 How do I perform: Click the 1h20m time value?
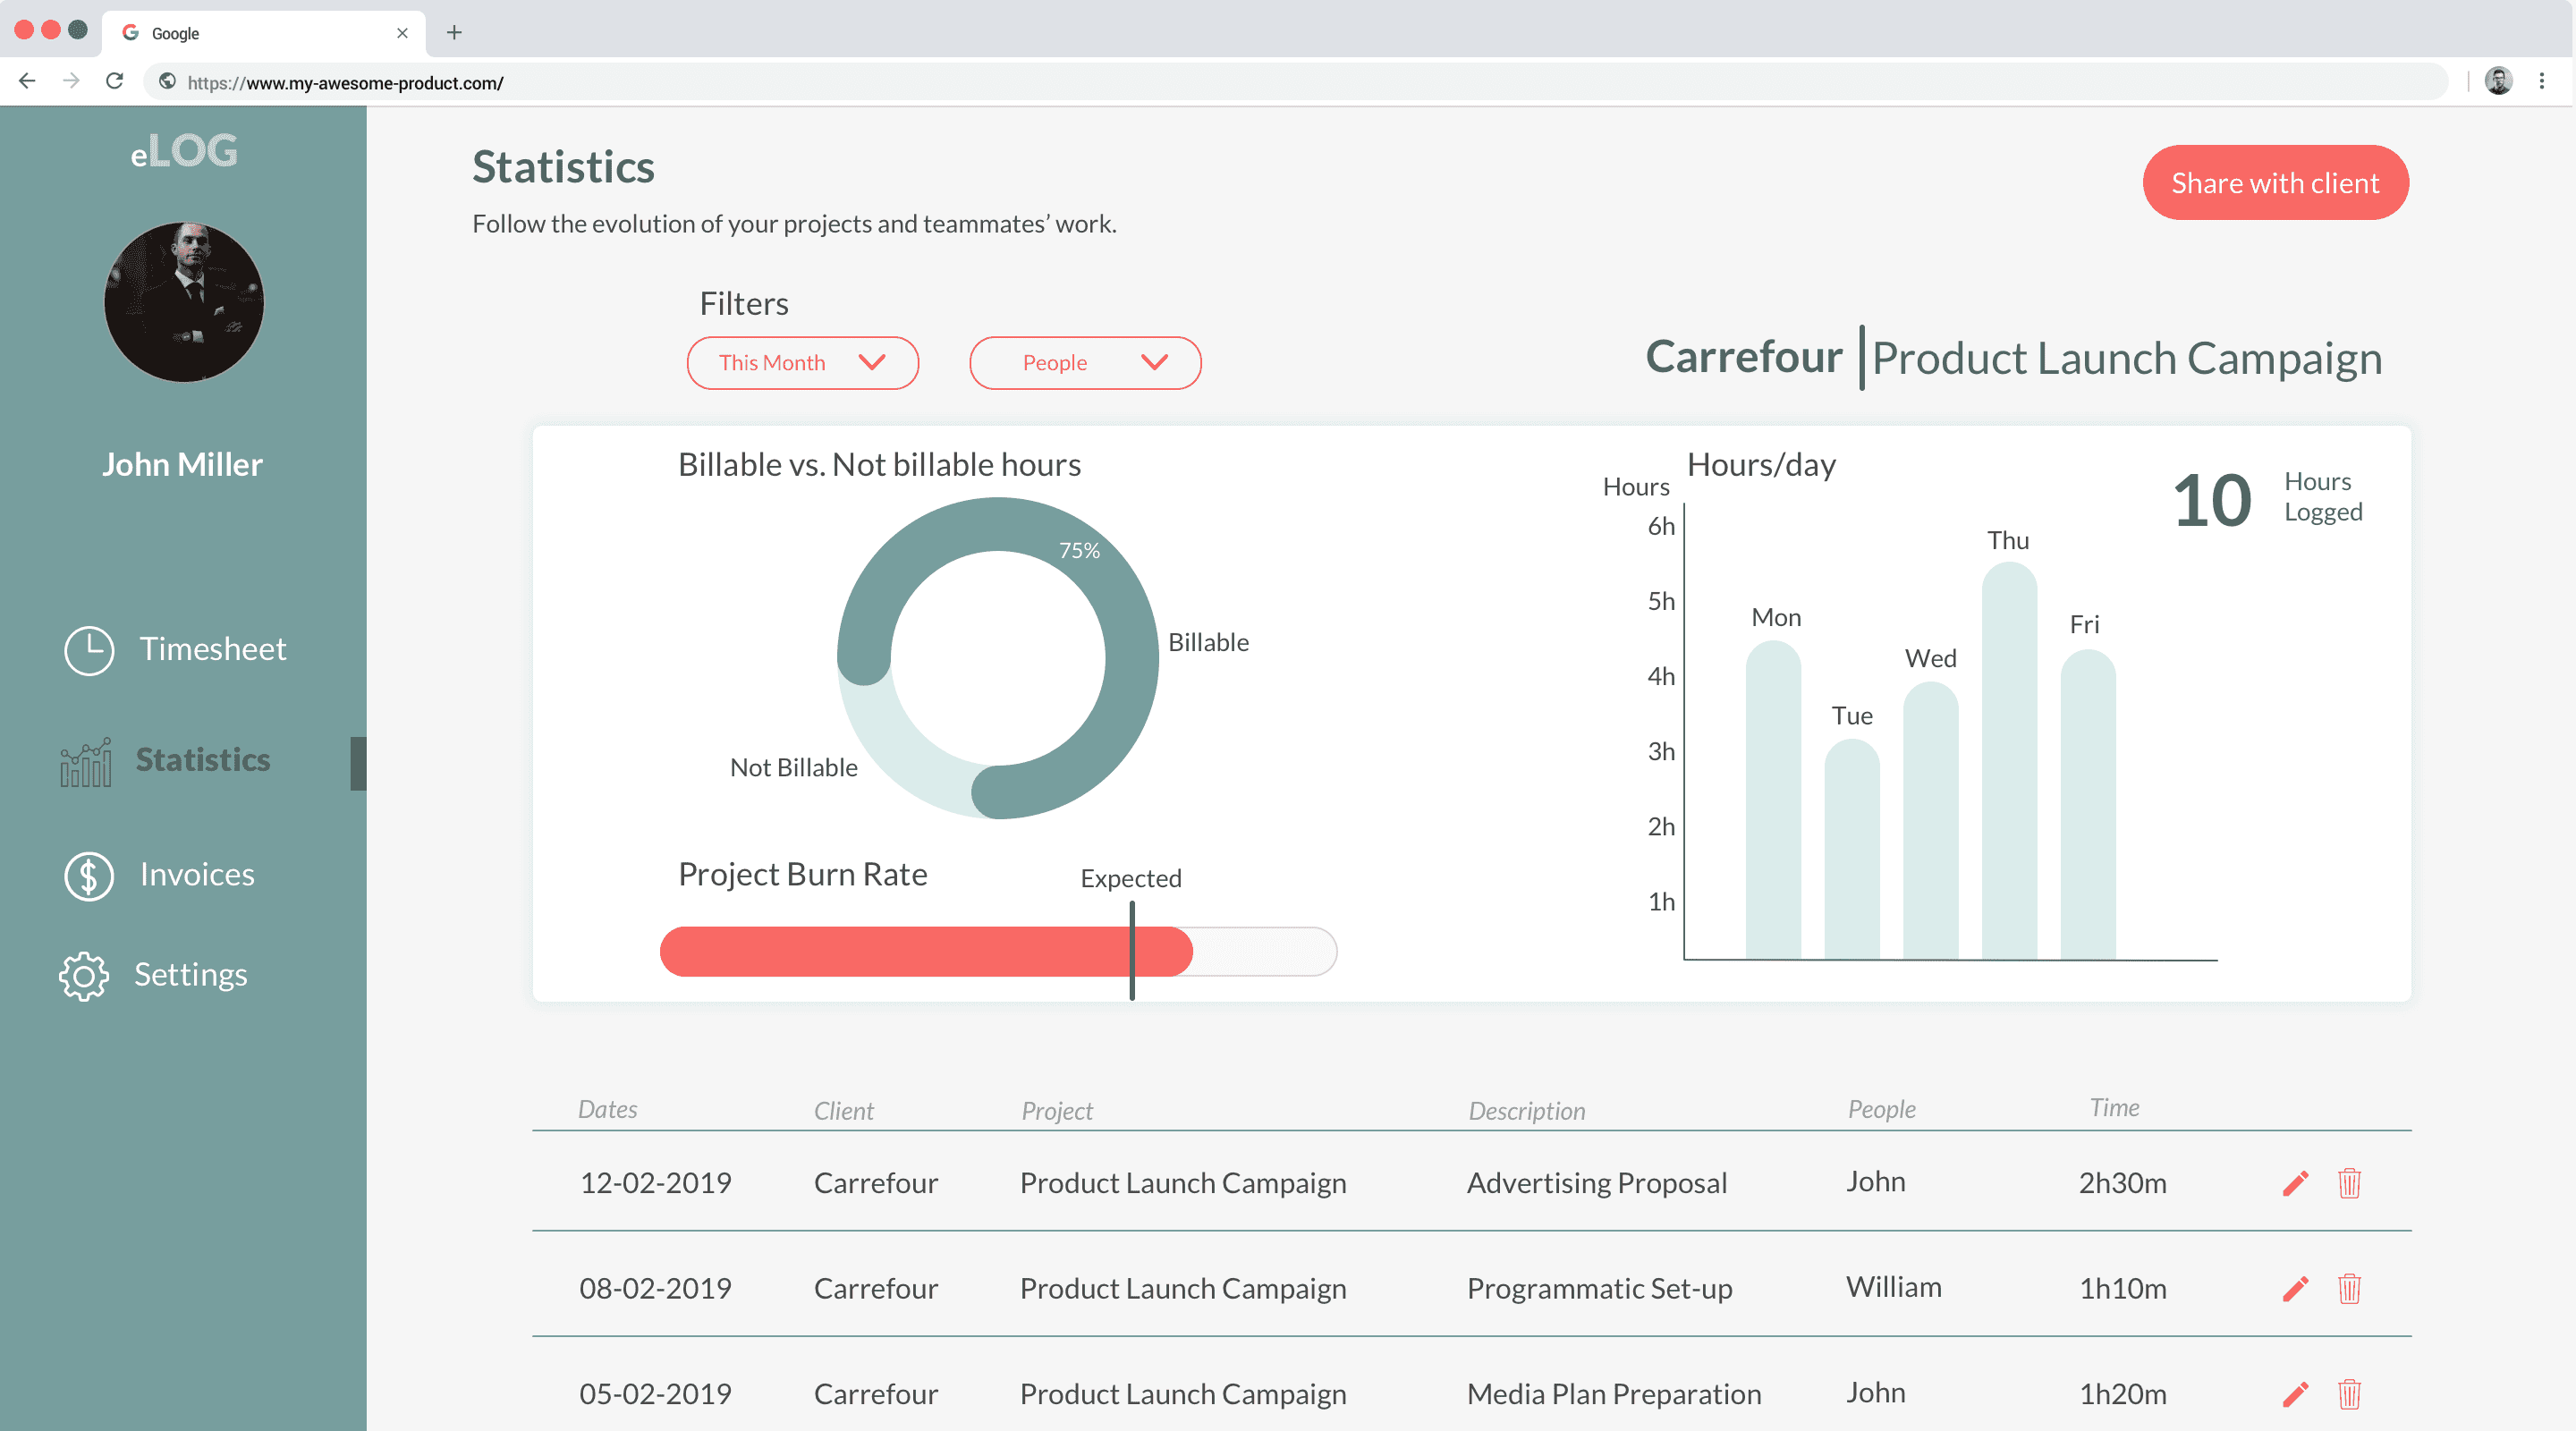click(2122, 1394)
